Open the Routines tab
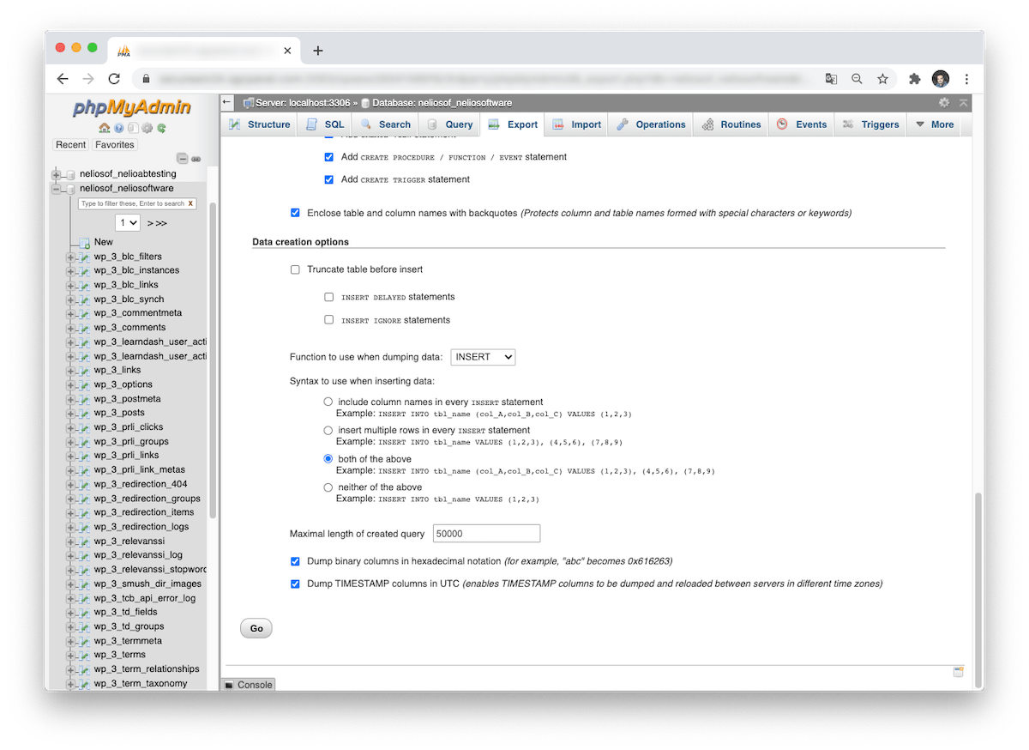This screenshot has width=1029, height=750. [731, 124]
